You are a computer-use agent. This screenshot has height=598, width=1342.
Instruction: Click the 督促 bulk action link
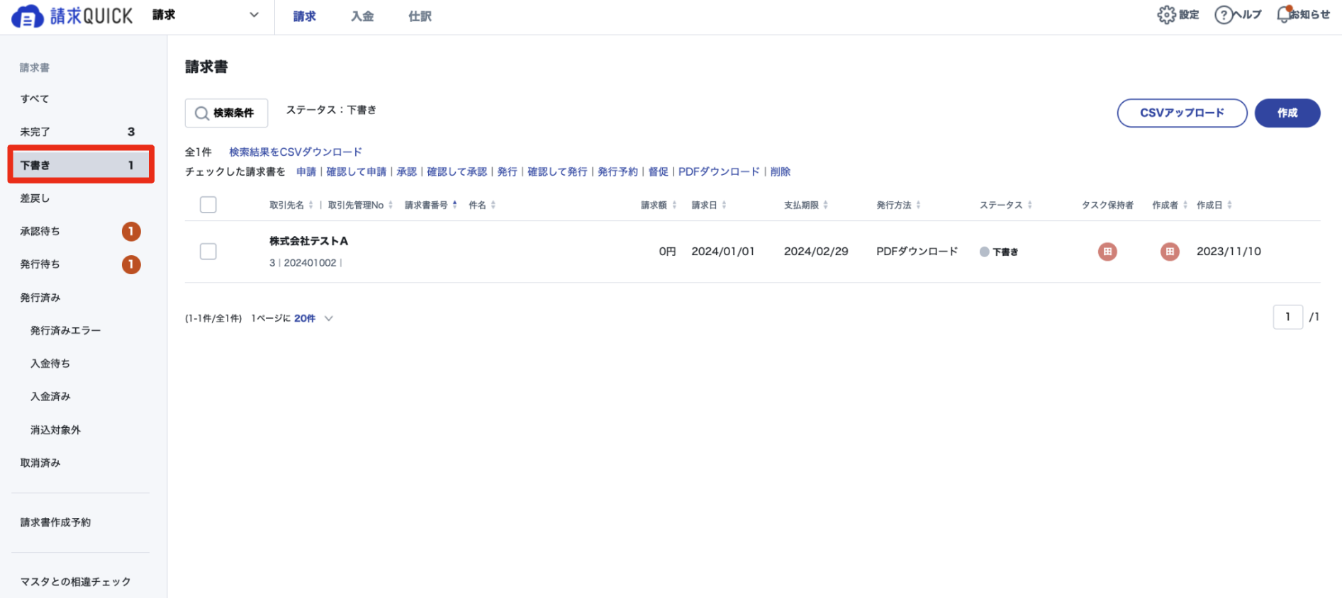(658, 171)
